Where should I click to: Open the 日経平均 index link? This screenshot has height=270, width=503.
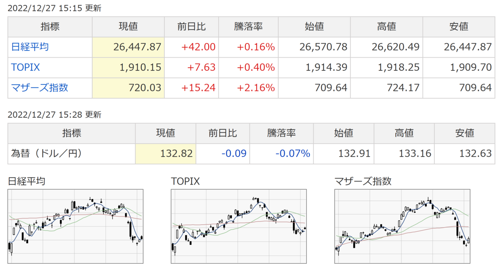30,47
